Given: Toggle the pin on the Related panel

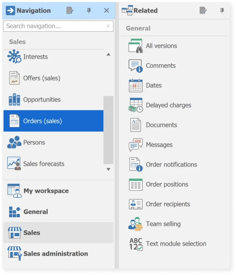Looking at the screenshot, I should [222, 11].
